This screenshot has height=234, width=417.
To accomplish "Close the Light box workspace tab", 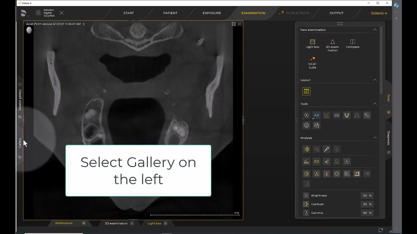I will pos(165,223).
